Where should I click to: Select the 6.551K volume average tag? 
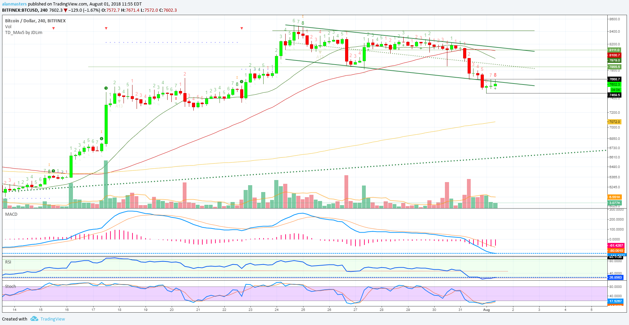tap(615, 197)
